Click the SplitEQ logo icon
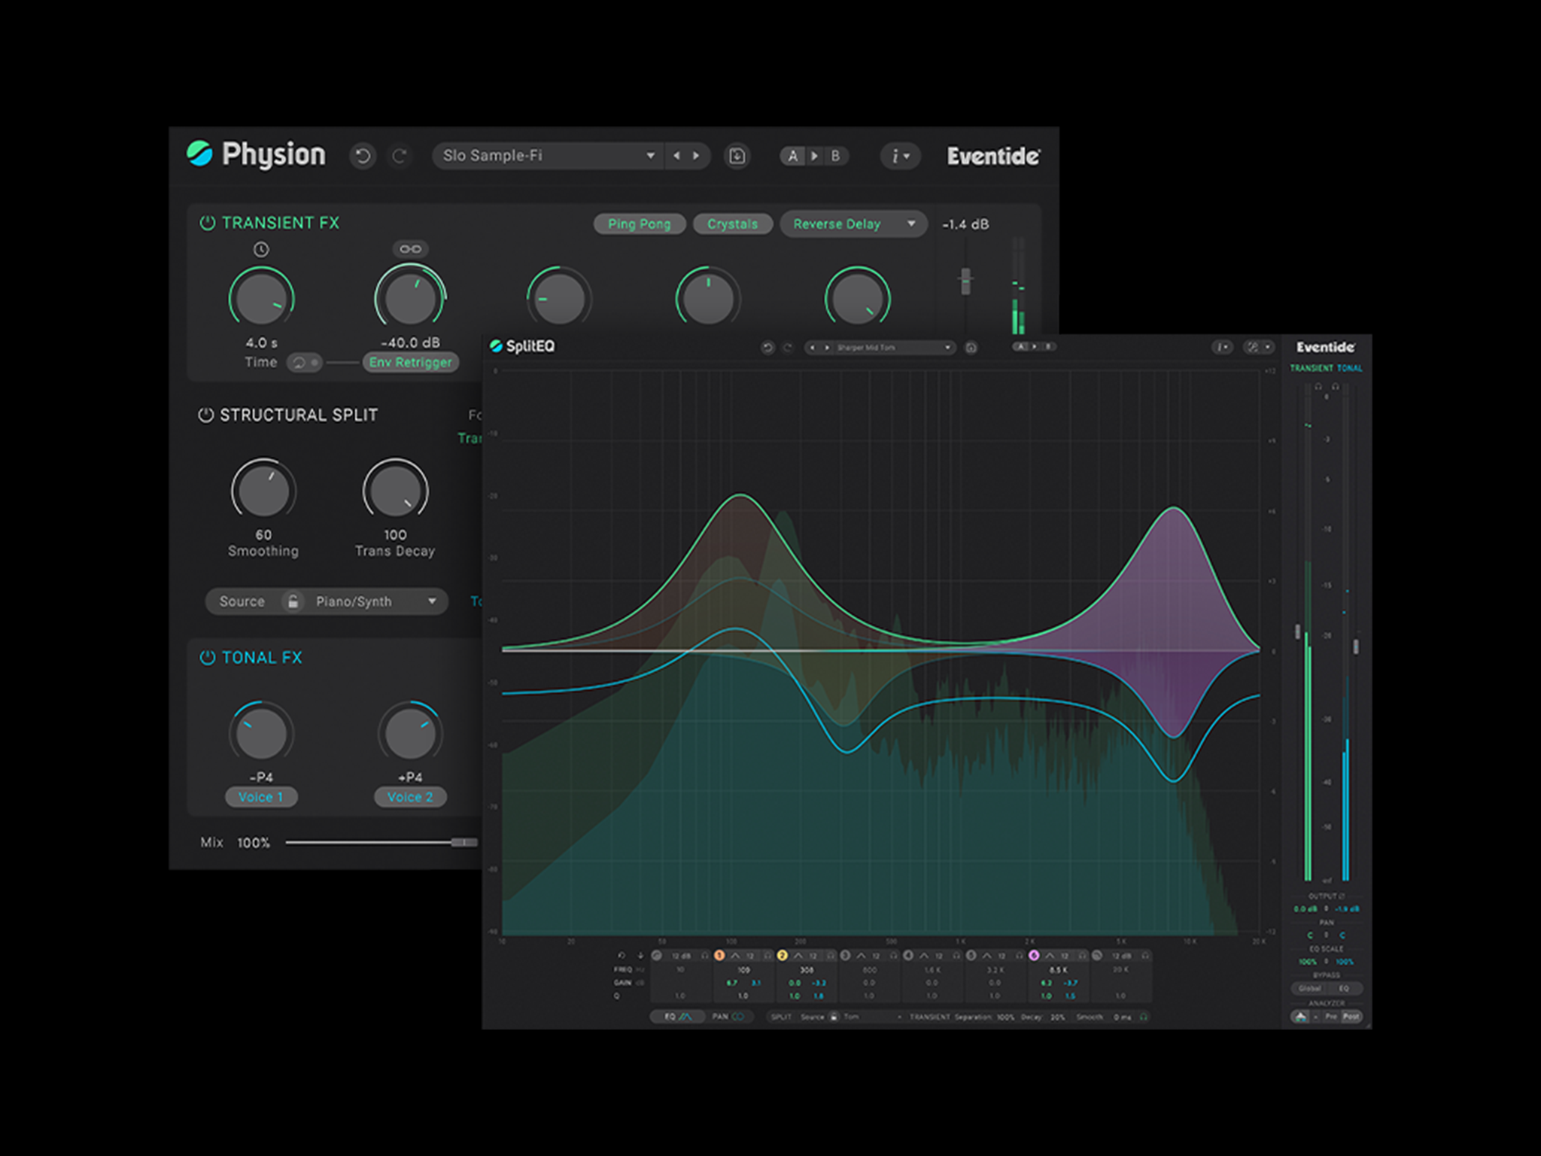The image size is (1541, 1156). click(496, 345)
